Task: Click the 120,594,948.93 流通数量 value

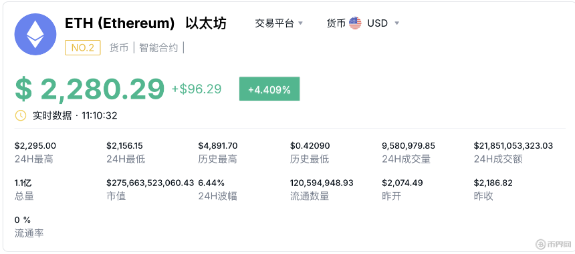Action: pos(322,183)
